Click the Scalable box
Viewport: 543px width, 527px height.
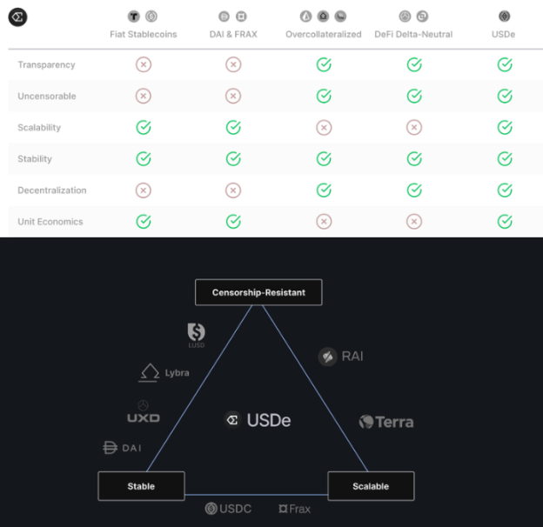[371, 486]
